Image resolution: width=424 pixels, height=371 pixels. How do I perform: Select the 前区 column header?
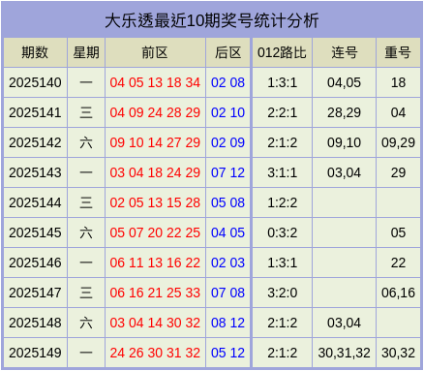(155, 52)
